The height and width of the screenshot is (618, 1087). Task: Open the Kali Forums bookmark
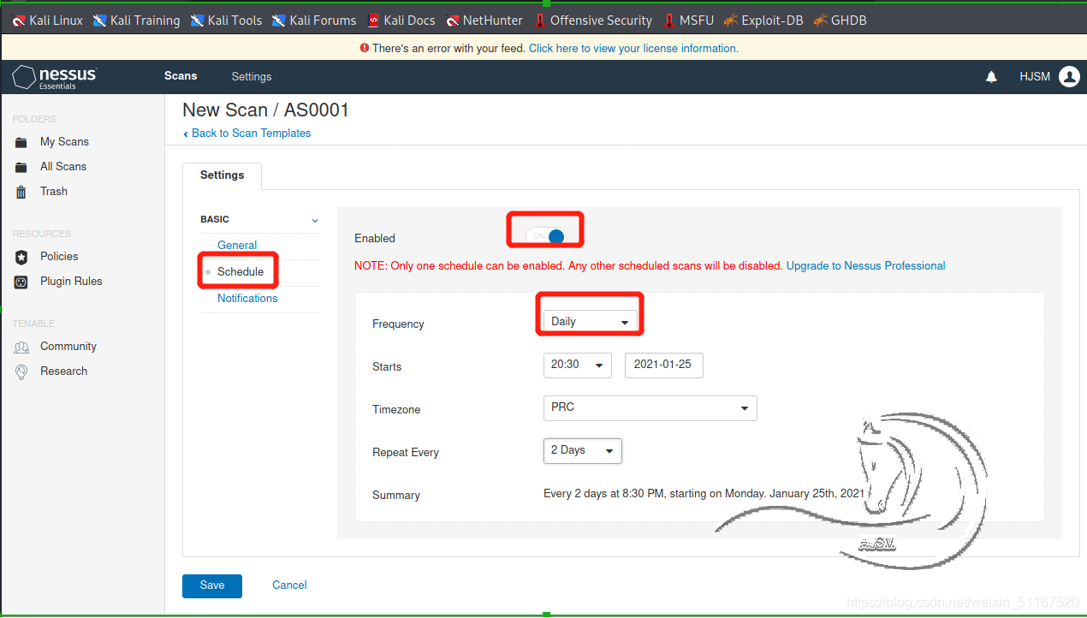[x=314, y=21]
